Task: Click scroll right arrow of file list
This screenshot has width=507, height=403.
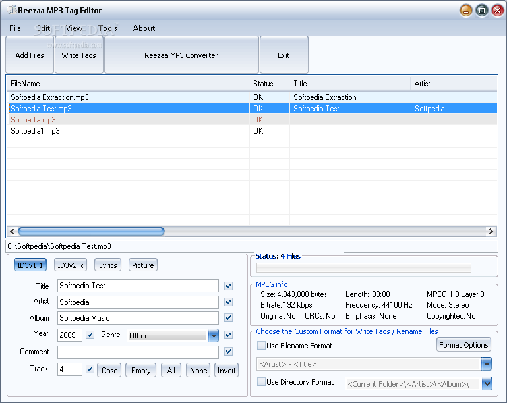Action: tap(491, 231)
